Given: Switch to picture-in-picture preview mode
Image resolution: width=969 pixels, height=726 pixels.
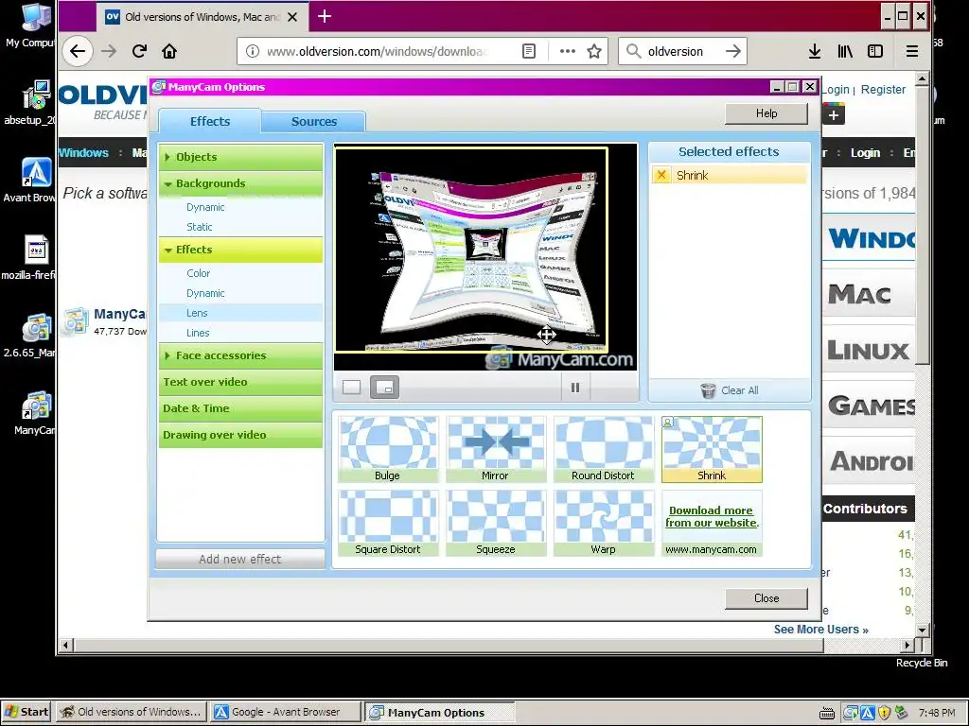Looking at the screenshot, I should tap(384, 388).
